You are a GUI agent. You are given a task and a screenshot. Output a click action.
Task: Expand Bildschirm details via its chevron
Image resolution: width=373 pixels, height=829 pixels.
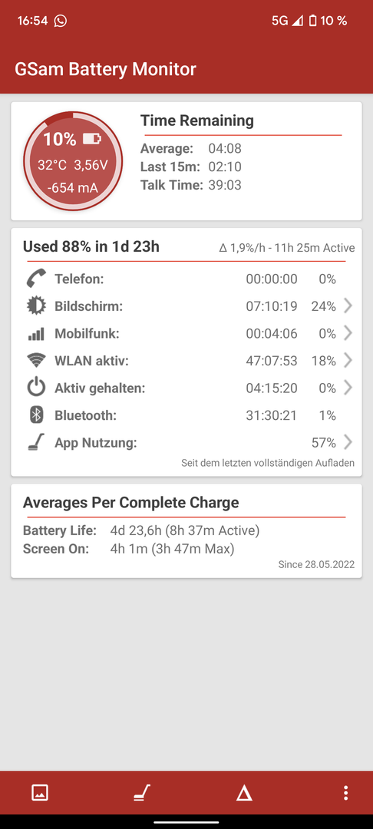click(348, 306)
